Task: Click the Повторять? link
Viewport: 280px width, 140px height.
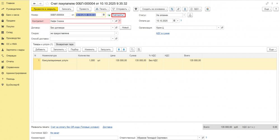Action: click(118, 15)
